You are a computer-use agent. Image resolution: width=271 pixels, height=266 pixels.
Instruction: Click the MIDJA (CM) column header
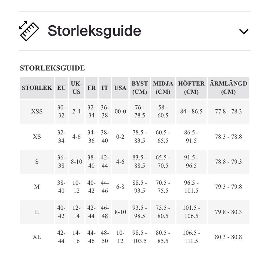click(x=163, y=88)
